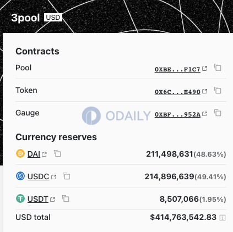Open Token address external link icon

click(204, 91)
